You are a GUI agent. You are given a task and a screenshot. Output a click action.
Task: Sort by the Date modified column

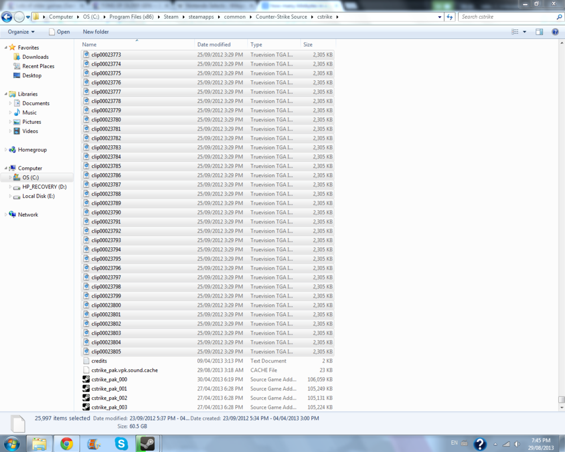(x=221, y=44)
